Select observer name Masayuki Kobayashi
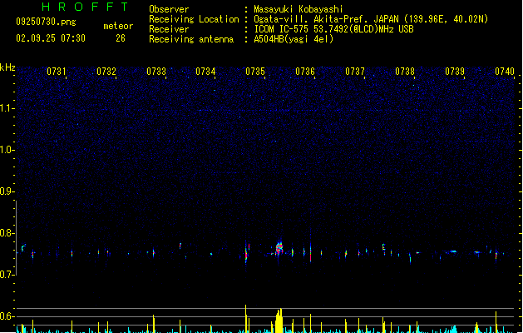 299,9
